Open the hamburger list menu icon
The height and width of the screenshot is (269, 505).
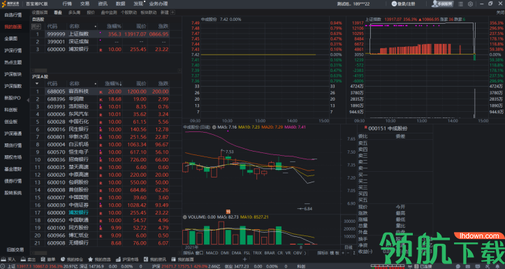point(460,4)
